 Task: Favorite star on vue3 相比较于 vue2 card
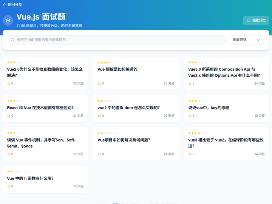point(190,154)
